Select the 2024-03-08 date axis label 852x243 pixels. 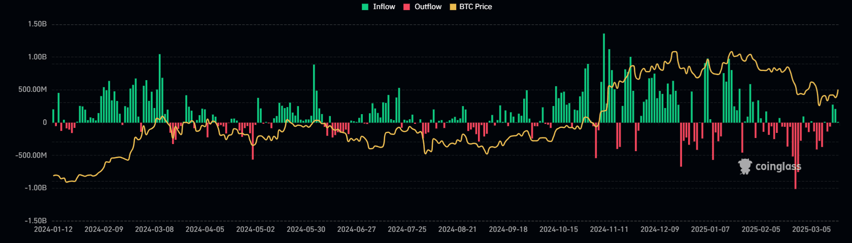154,229
